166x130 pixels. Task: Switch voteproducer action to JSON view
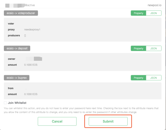(154, 13)
